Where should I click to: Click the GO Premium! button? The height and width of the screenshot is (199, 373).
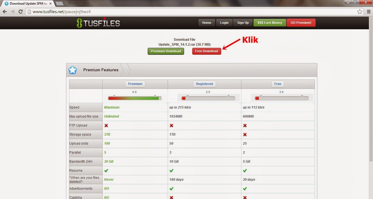pos(301,23)
